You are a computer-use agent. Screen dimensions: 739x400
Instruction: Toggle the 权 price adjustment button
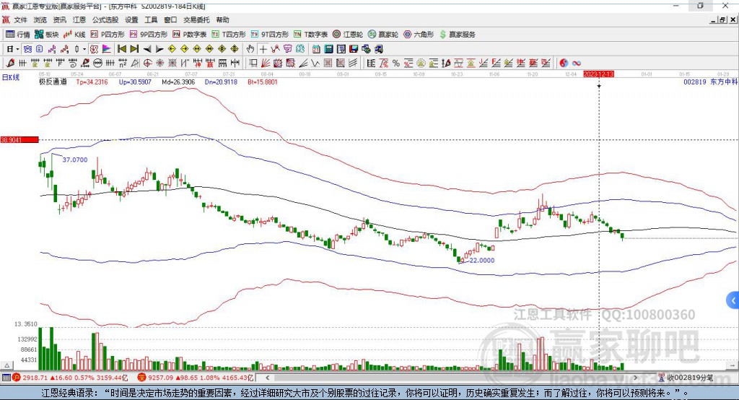tap(94, 49)
